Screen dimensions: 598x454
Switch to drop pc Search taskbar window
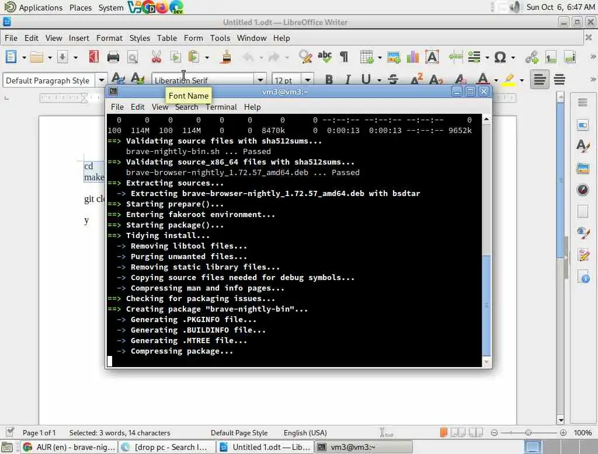(x=166, y=447)
